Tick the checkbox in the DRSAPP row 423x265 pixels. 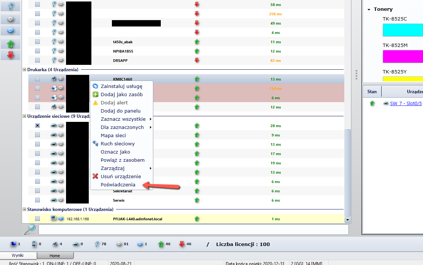click(37, 60)
